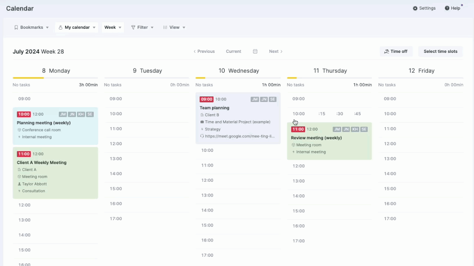Click Friday's 09:00 time slot
The height and width of the screenshot is (266, 474).
[x=421, y=99]
